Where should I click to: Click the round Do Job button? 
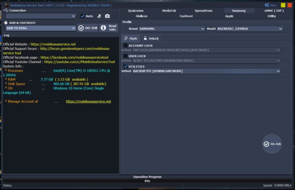tap(272, 144)
